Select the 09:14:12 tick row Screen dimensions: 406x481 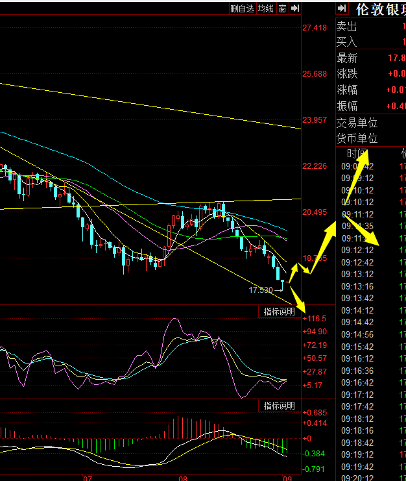tap(371, 311)
